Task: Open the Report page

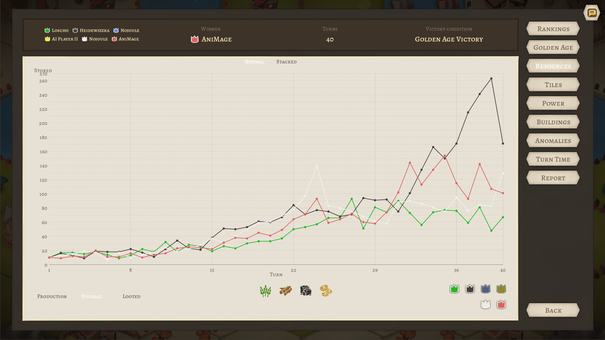Action: click(553, 178)
